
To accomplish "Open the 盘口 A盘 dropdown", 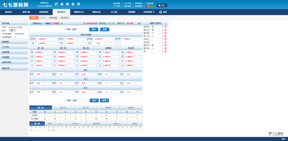I will click(13, 30).
